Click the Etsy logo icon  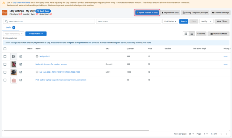(5, 13)
